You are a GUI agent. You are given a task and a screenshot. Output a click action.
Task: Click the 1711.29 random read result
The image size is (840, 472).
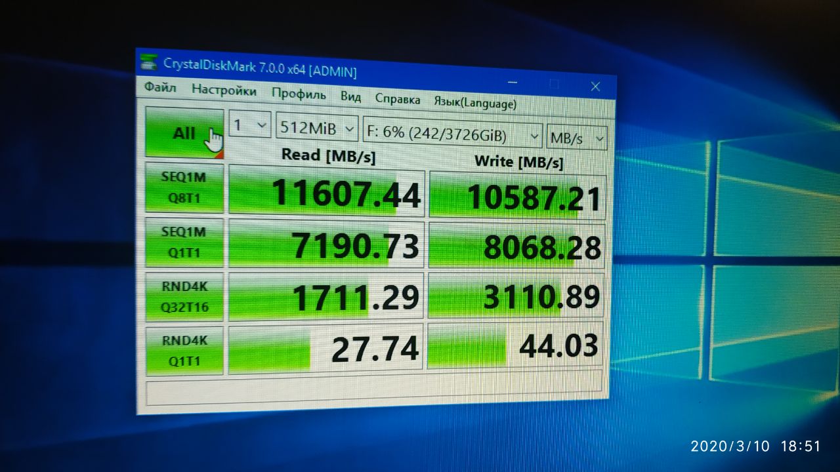pos(326,297)
